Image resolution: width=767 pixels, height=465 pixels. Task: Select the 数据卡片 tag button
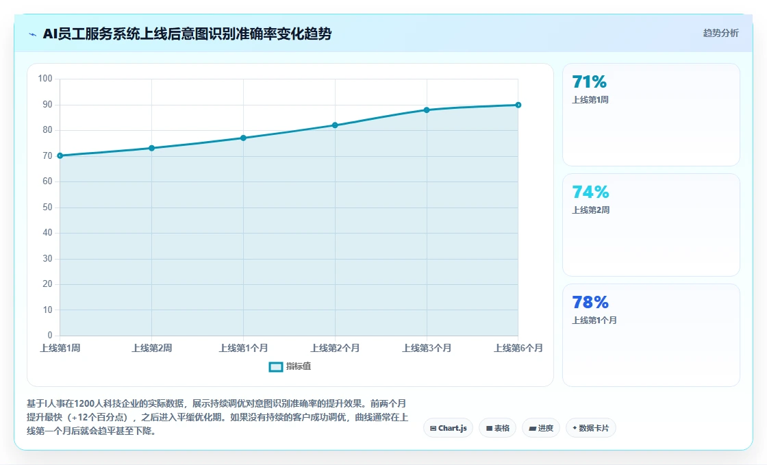pos(591,428)
